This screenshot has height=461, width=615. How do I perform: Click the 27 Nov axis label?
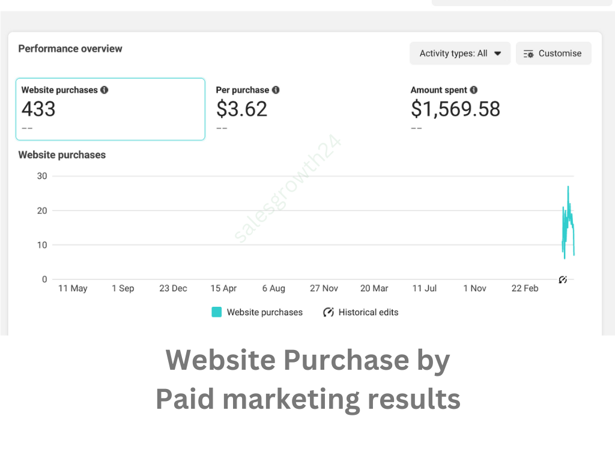(324, 288)
